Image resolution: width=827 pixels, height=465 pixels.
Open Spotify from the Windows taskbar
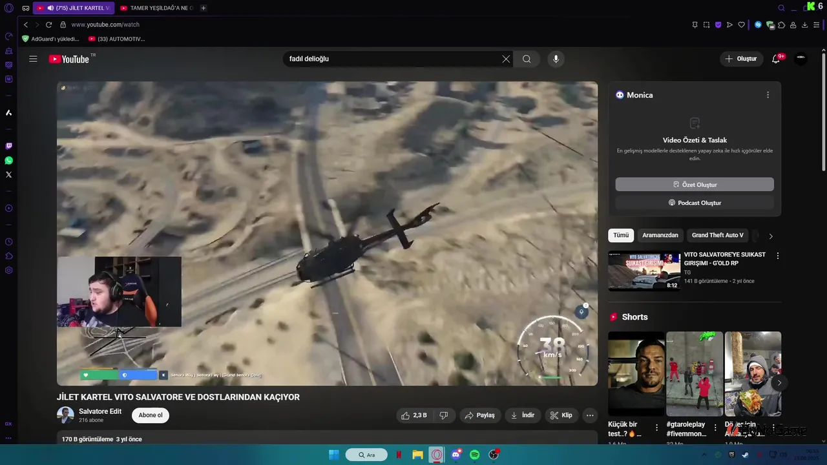(475, 455)
